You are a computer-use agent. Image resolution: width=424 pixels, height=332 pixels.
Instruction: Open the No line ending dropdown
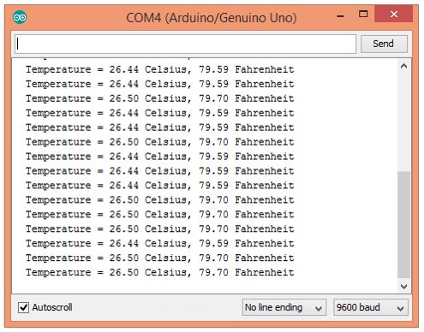pos(284,307)
